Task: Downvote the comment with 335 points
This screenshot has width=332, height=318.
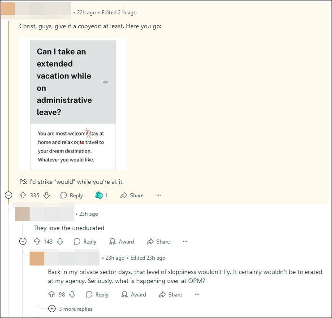Action: [47, 195]
